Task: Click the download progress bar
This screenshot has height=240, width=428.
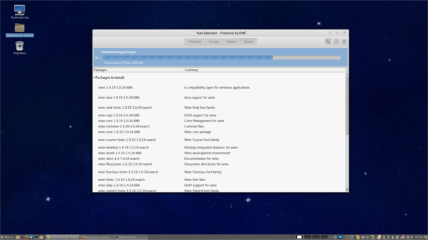Action: click(x=221, y=58)
